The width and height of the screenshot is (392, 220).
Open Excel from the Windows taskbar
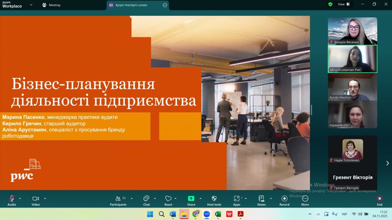(x=218, y=214)
